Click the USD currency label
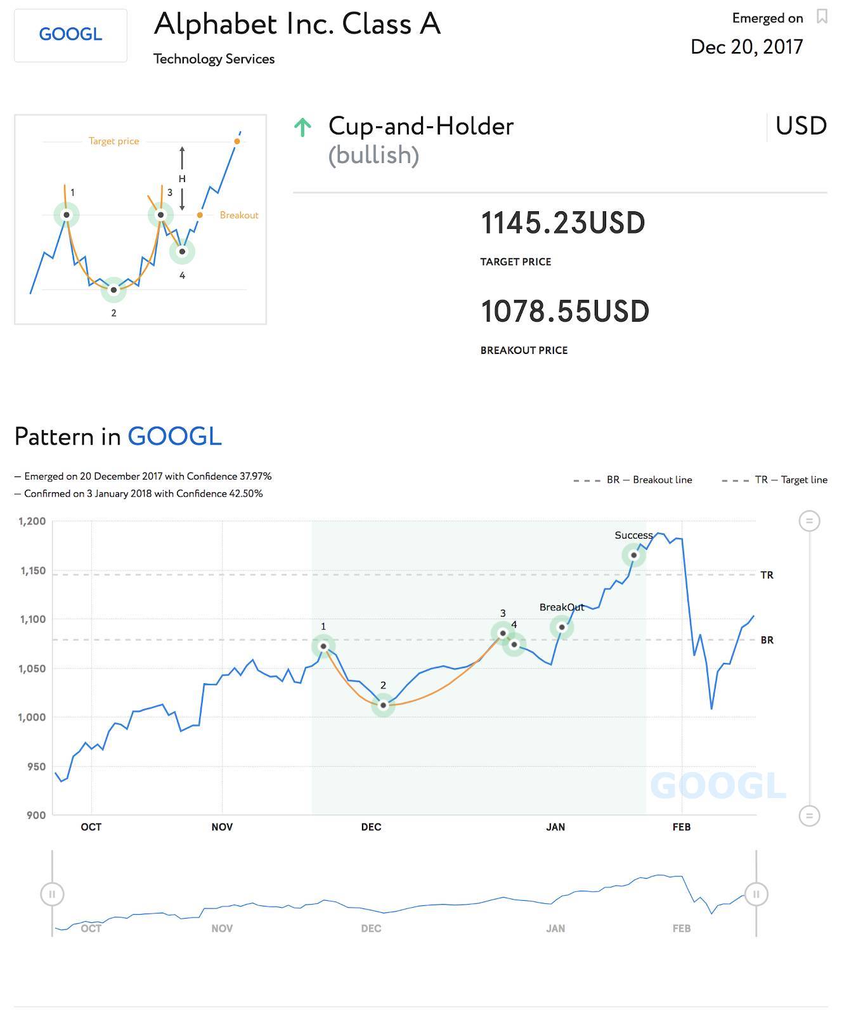The width and height of the screenshot is (849, 1015). [x=801, y=126]
